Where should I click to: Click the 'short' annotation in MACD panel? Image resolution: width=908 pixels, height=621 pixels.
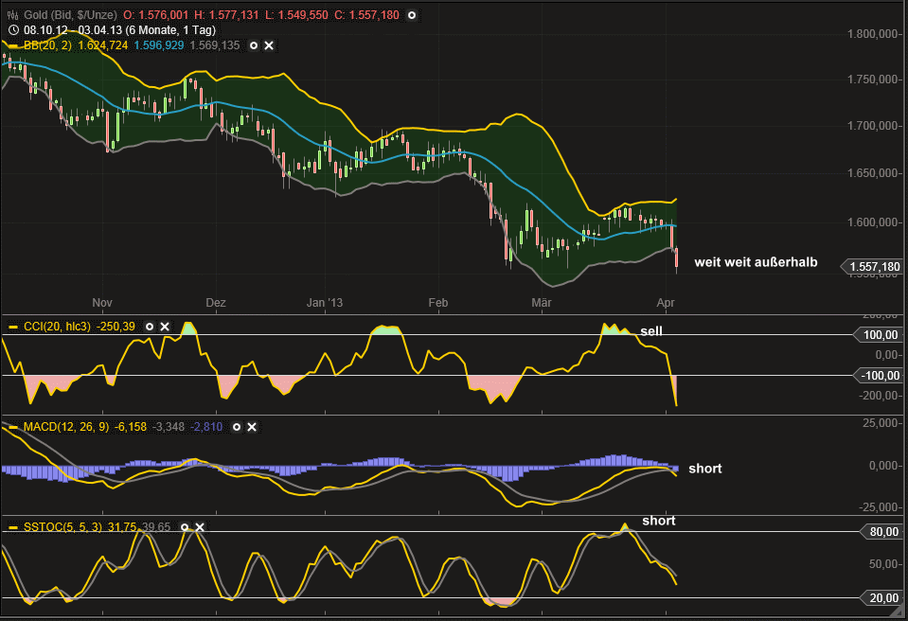(704, 469)
